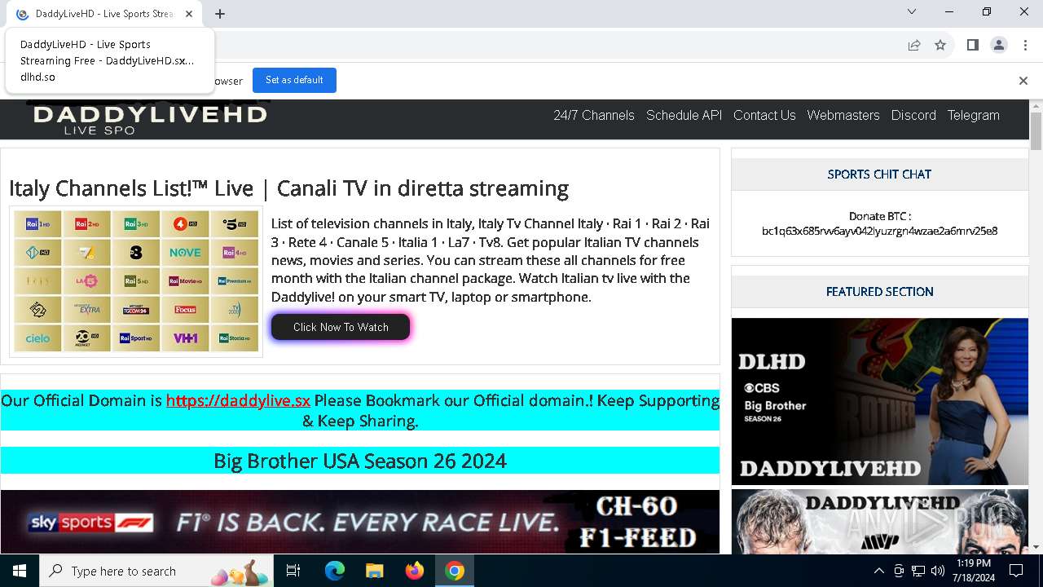Open File Explorer from the taskbar
The height and width of the screenshot is (587, 1043).
click(x=374, y=571)
